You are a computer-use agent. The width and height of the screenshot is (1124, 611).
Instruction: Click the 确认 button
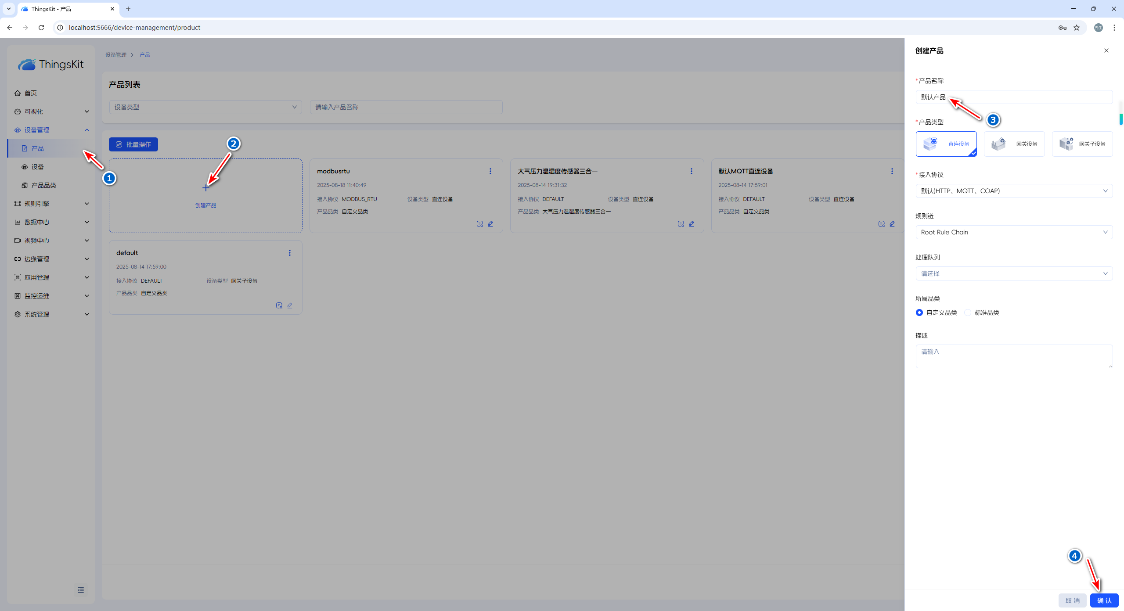[x=1104, y=600]
